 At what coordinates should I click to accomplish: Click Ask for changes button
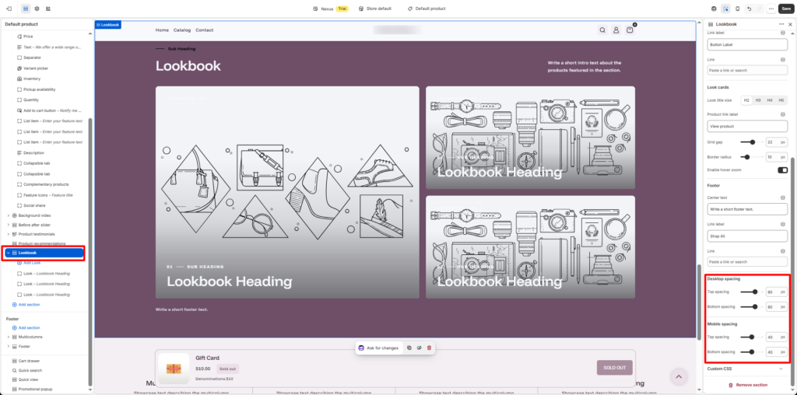click(379, 348)
